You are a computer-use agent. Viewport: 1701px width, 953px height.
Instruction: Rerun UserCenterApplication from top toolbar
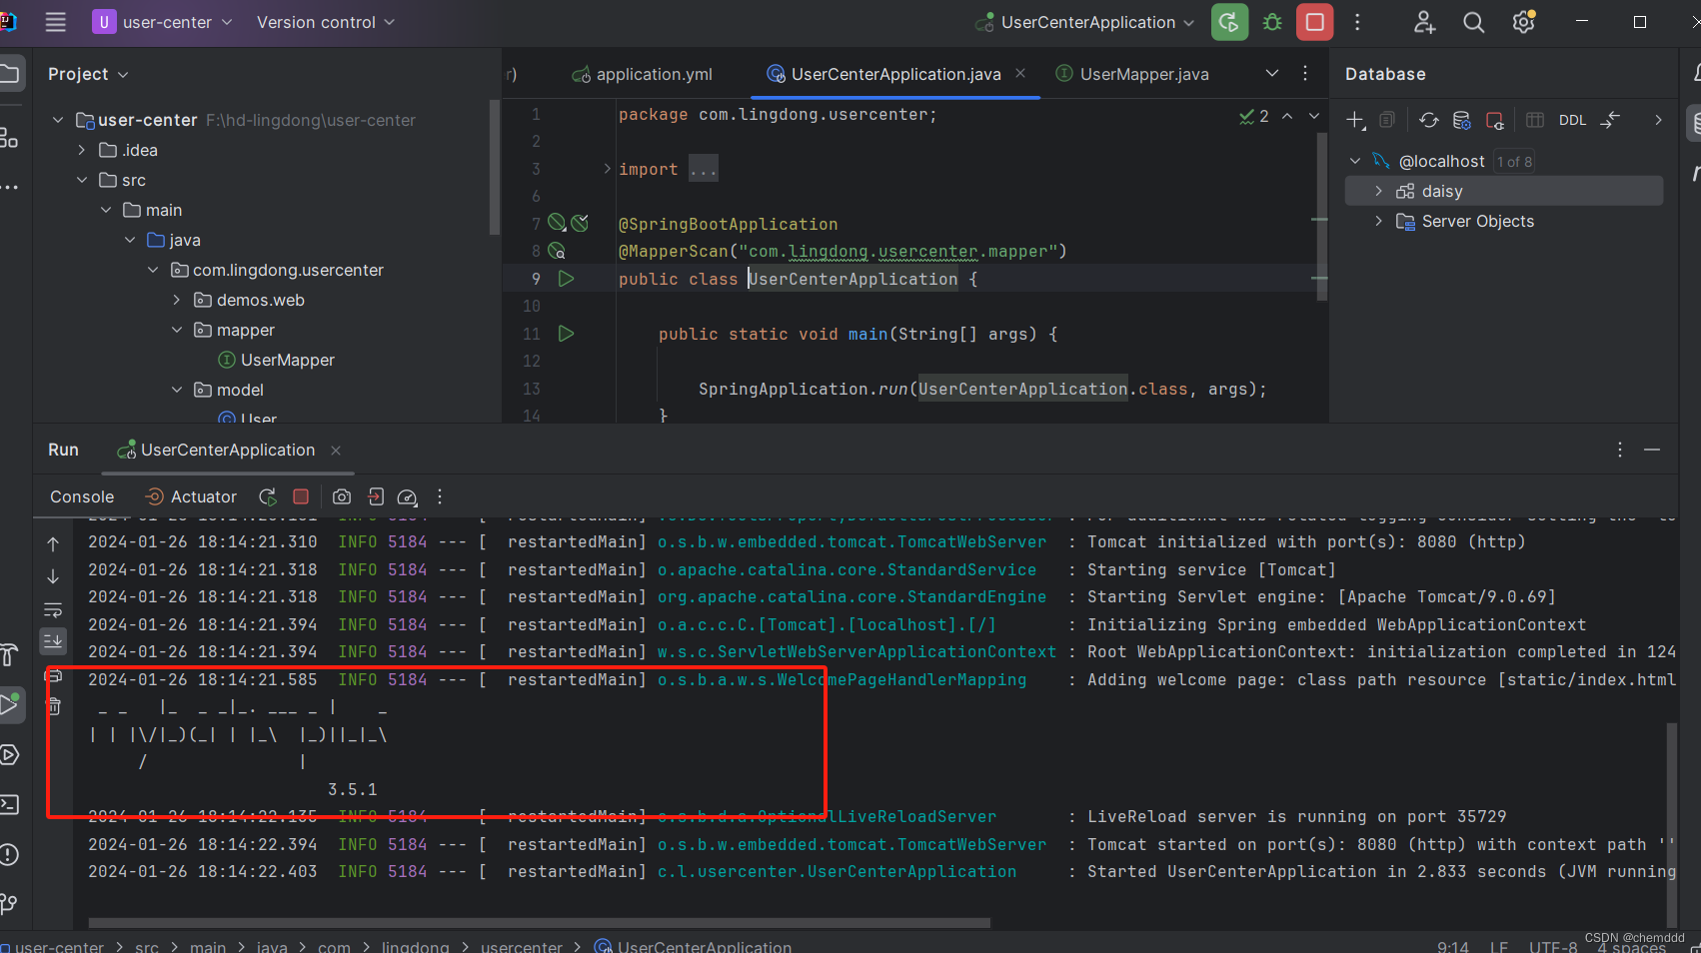point(1229,22)
